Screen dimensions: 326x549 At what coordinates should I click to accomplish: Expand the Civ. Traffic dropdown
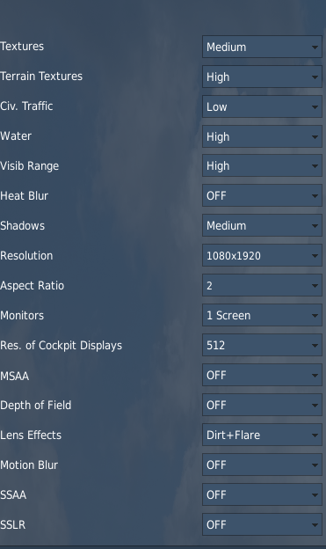tap(262, 106)
